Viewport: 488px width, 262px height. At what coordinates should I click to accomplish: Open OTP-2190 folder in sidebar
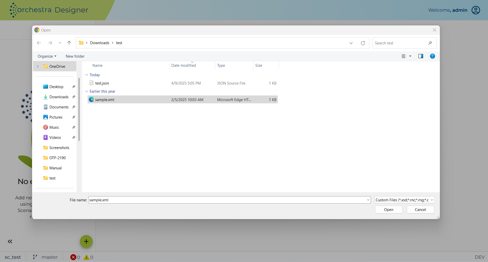(57, 158)
